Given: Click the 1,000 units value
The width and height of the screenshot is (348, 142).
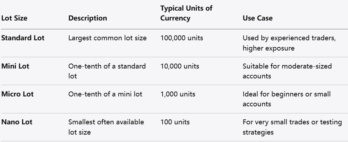Looking at the screenshot, I should click(178, 94).
